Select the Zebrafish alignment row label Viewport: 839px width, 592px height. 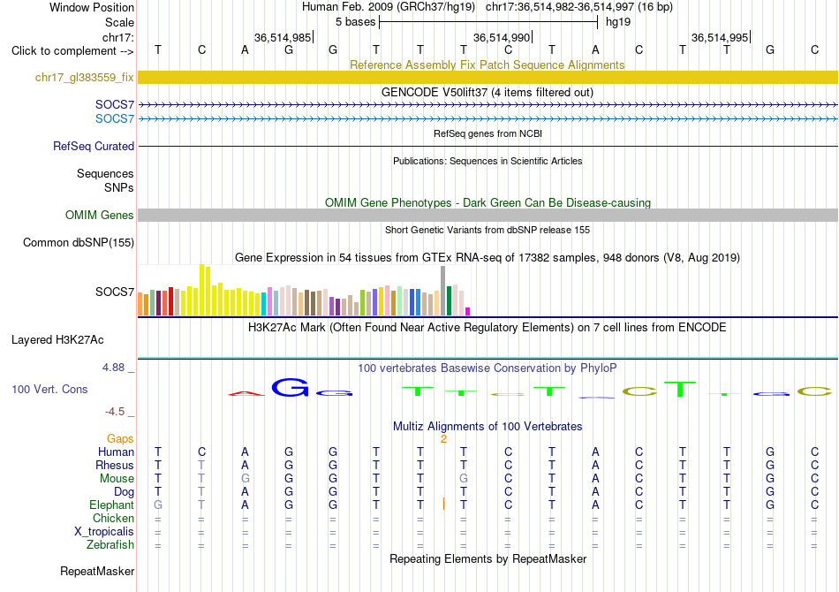[x=110, y=544]
